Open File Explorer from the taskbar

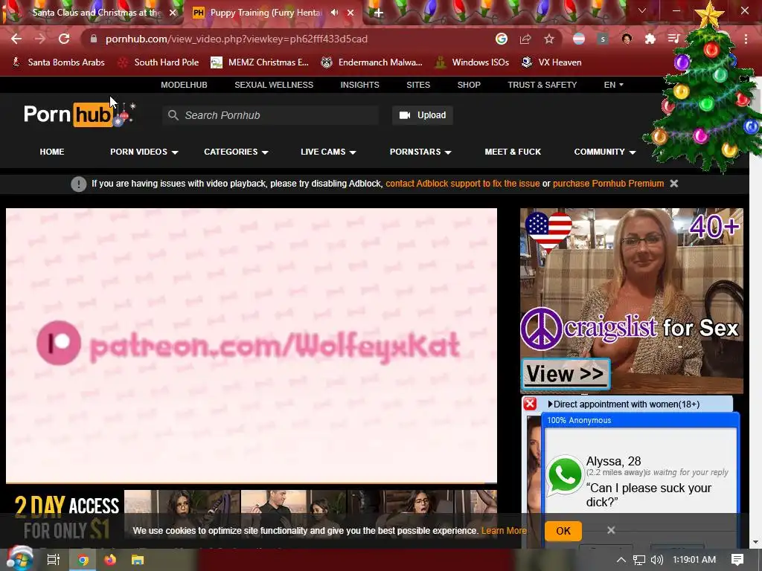click(x=138, y=560)
